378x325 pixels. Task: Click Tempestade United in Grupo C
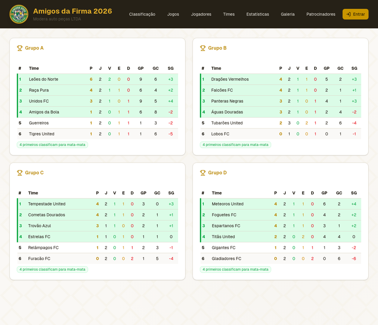(47, 204)
